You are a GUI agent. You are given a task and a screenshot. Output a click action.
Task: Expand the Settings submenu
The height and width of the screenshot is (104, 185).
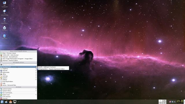[18, 76]
